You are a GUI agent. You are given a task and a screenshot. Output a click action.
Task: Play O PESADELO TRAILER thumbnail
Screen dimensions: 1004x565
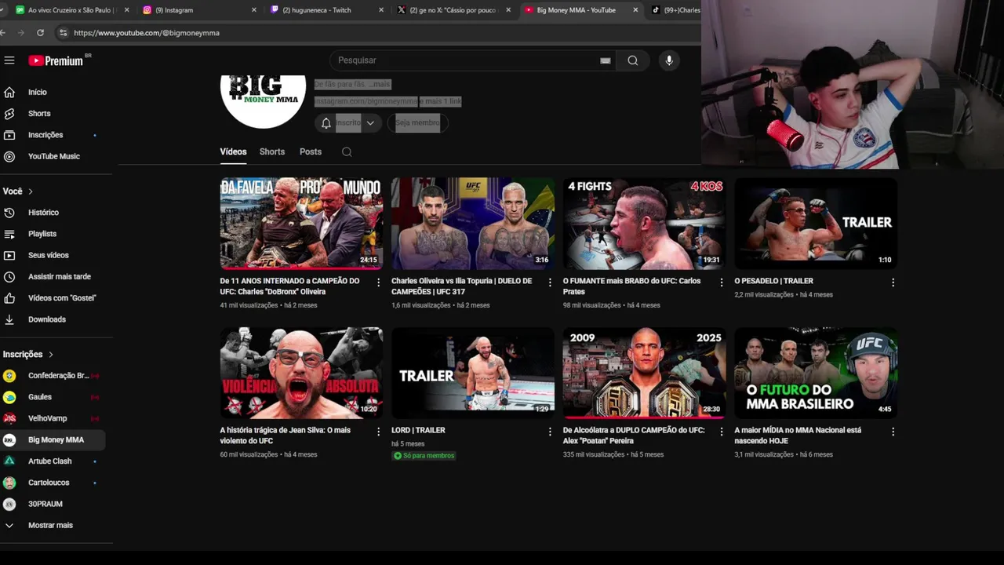pyautogui.click(x=816, y=223)
